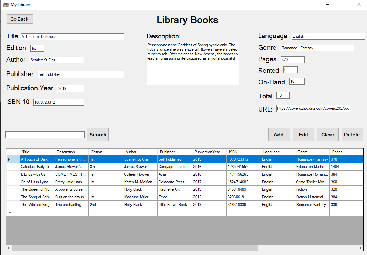Click the empty search text box
Image resolution: width=367 pixels, height=255 pixels.
coord(45,135)
